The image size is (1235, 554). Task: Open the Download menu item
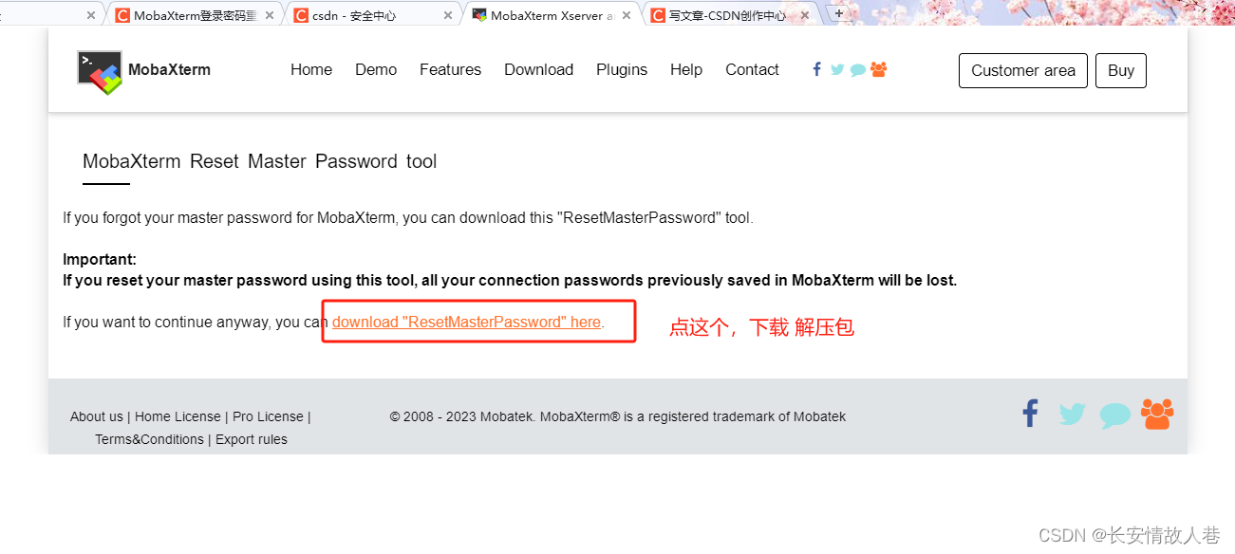[538, 69]
